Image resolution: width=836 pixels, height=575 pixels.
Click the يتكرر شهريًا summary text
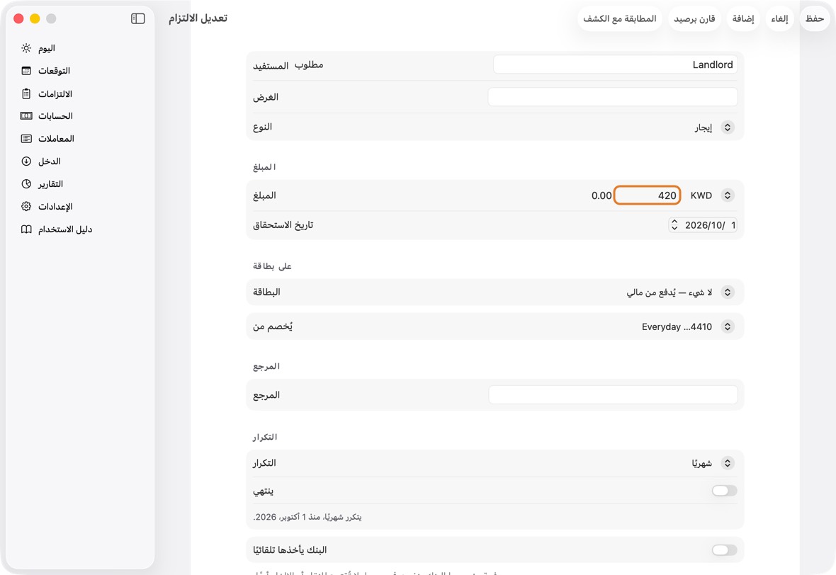pos(307,517)
